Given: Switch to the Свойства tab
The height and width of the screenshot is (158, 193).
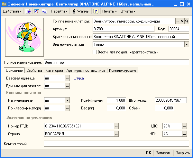Looking at the screenshot, I should tap(34, 70).
